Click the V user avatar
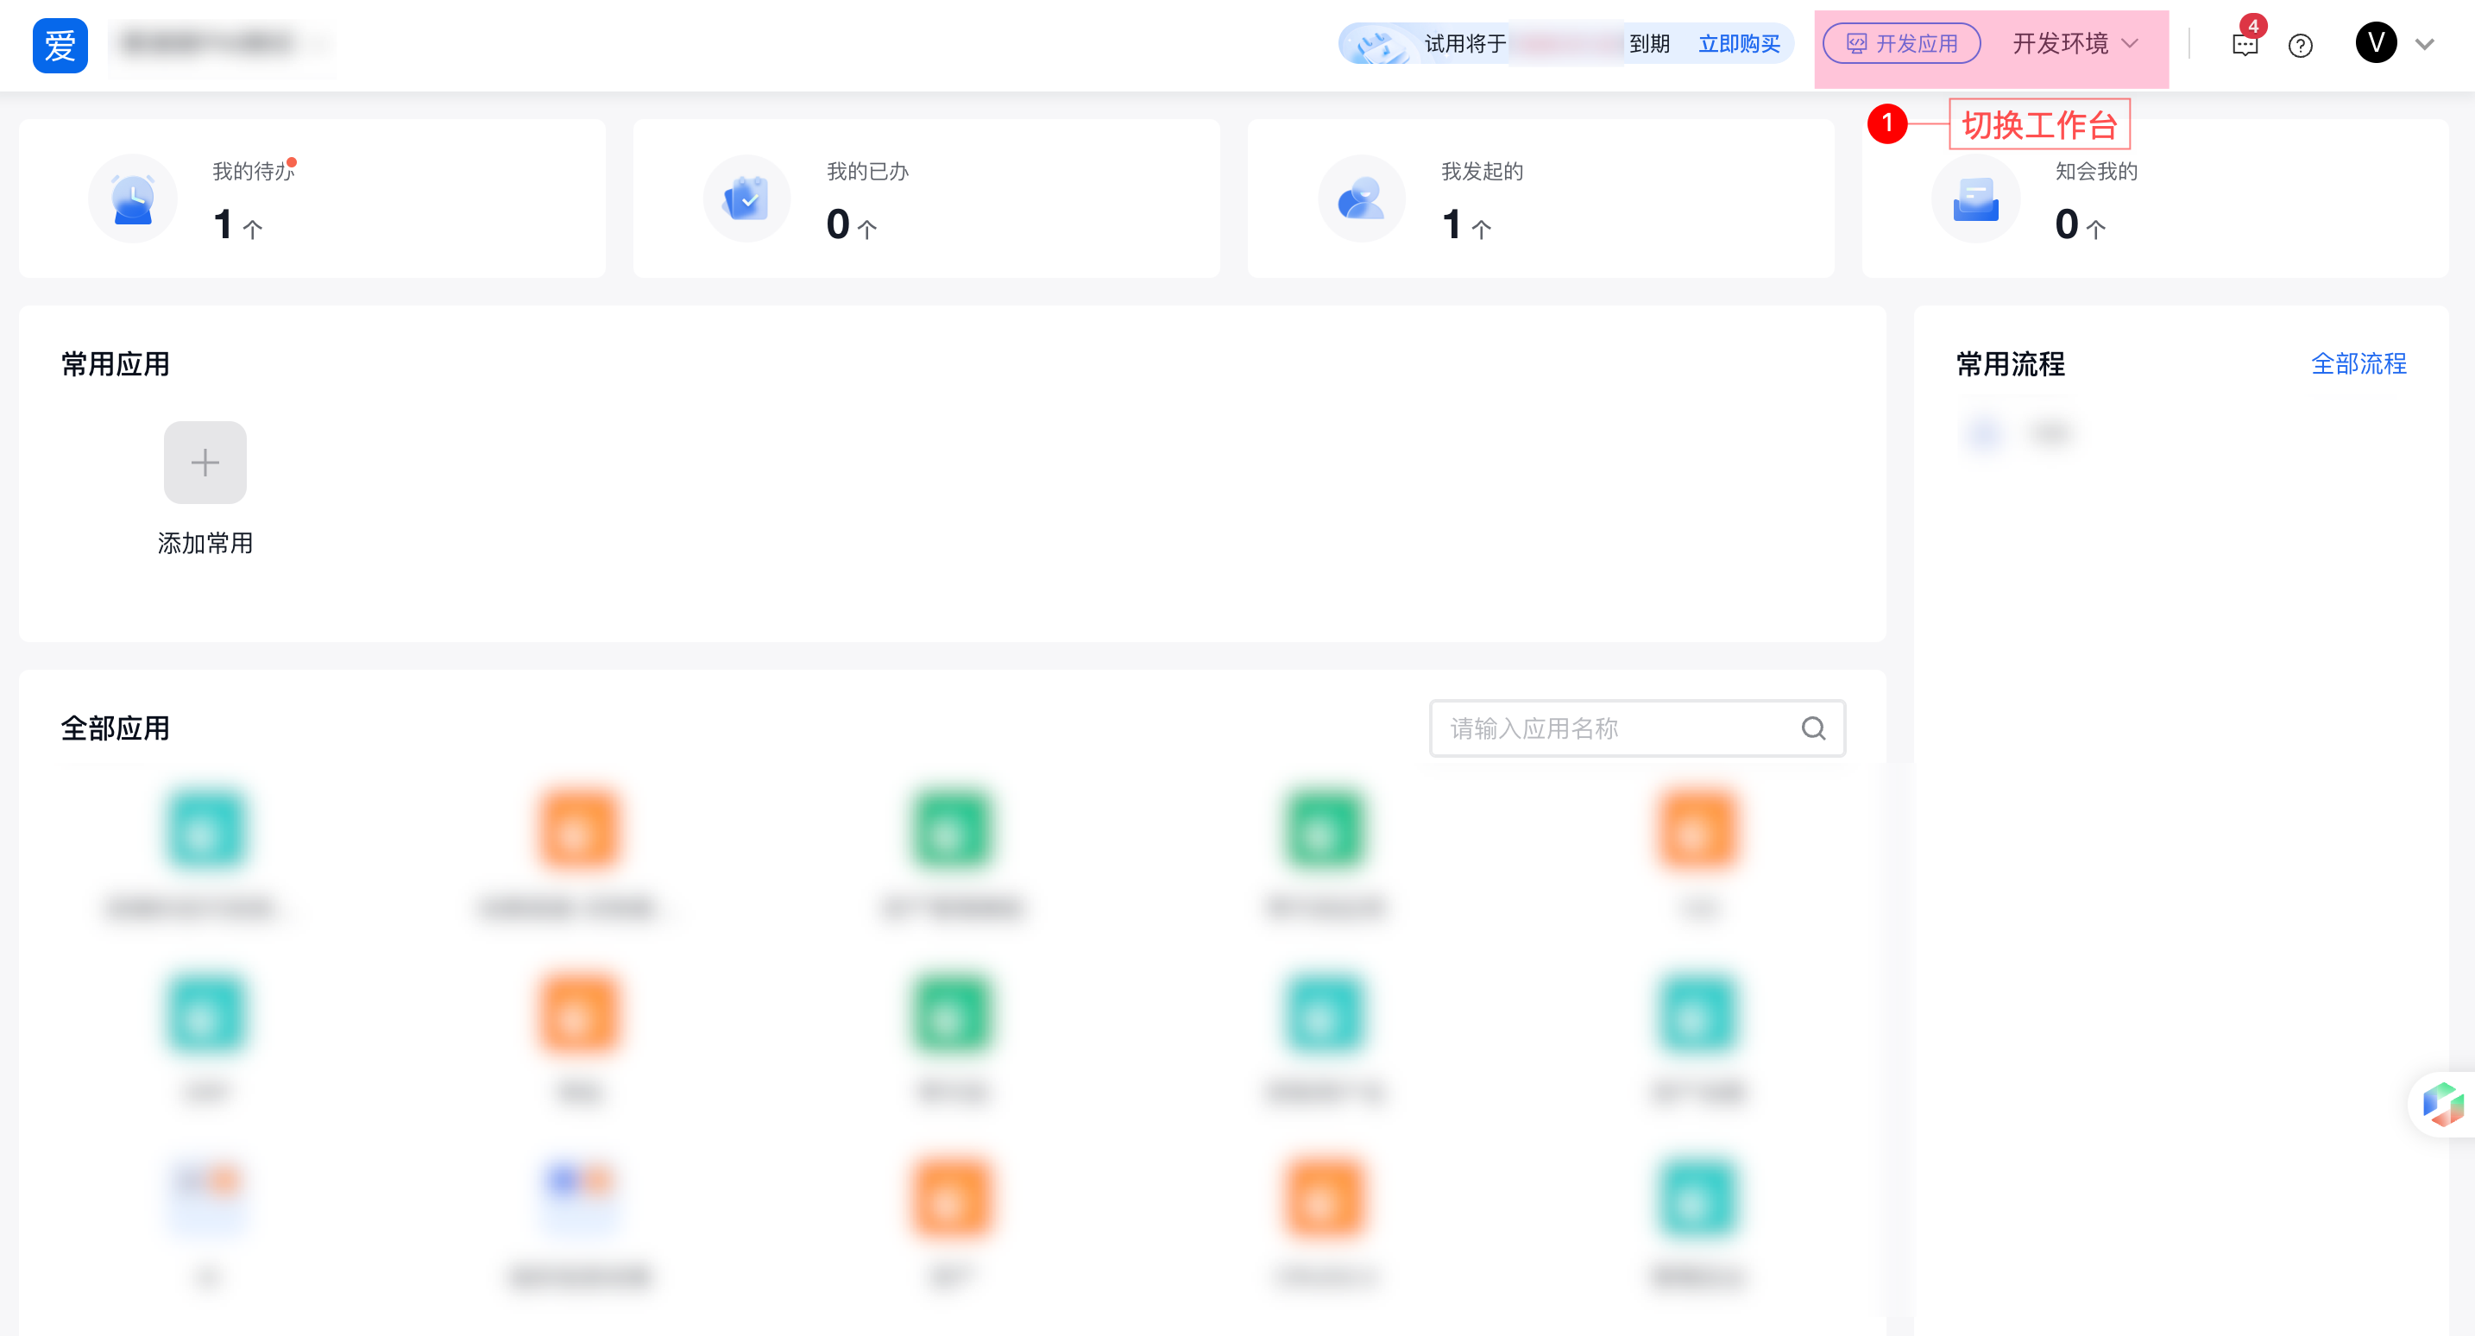 pos(2375,43)
